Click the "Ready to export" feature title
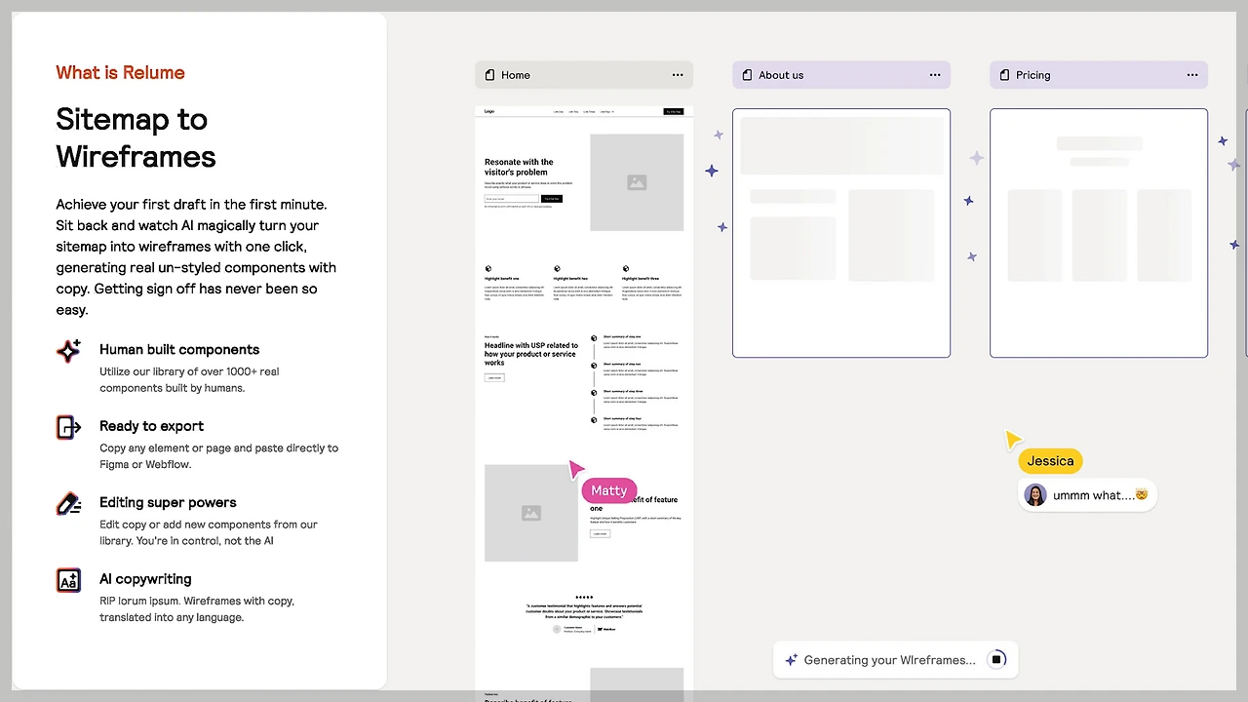 tap(151, 426)
